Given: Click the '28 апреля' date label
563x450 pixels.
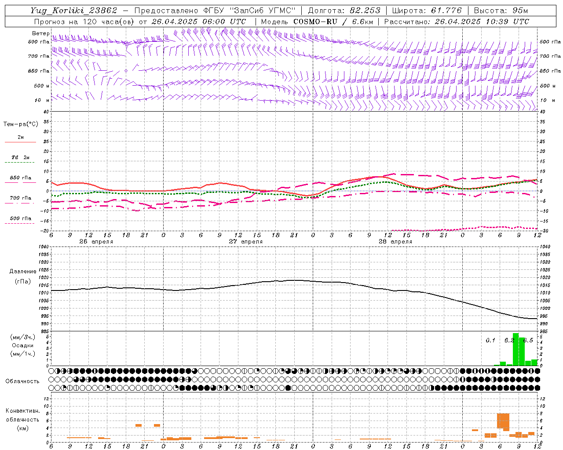Looking at the screenshot, I should (395, 242).
